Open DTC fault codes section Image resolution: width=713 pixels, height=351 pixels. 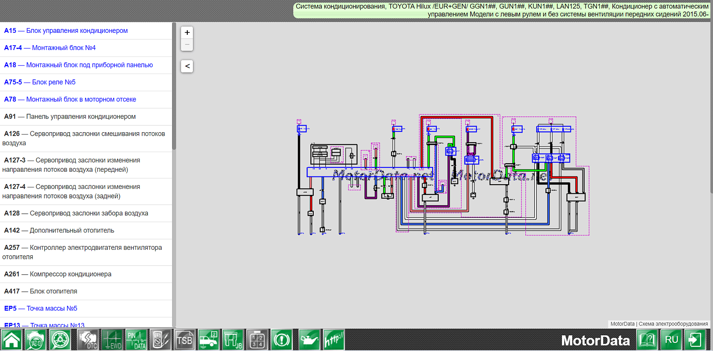[87, 340]
